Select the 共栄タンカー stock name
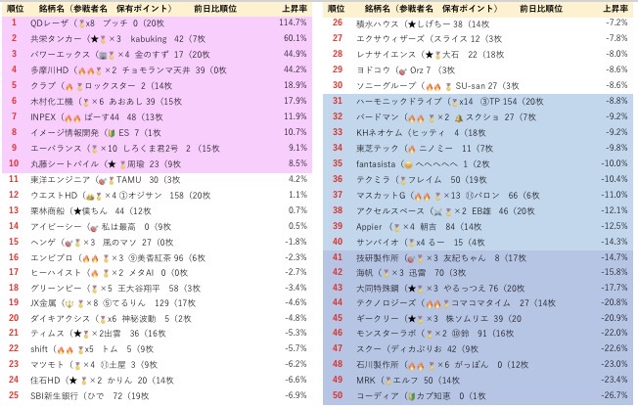Image resolution: width=638 pixels, height=408 pixels. click(x=53, y=37)
